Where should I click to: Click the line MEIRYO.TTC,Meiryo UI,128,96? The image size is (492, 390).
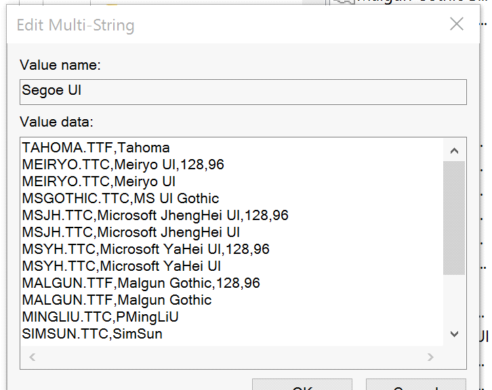123,165
